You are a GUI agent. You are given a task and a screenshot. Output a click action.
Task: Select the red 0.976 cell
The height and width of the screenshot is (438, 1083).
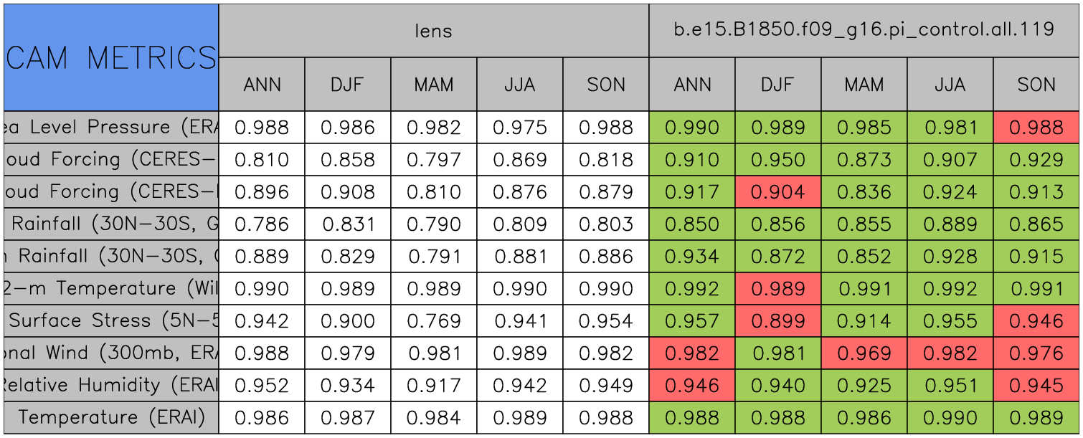[1036, 353]
